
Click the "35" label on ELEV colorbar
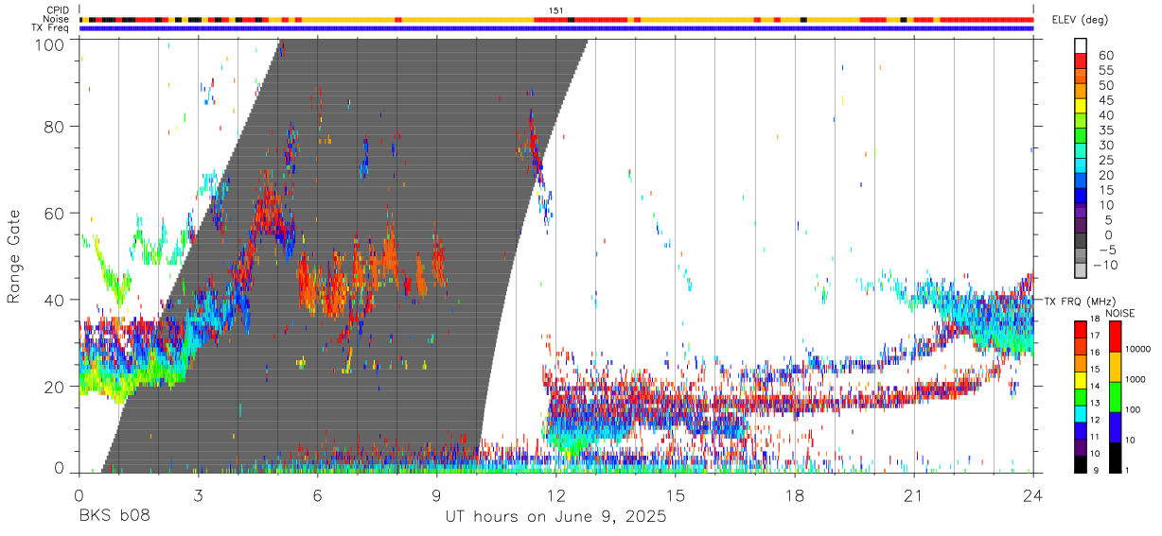pos(1106,130)
